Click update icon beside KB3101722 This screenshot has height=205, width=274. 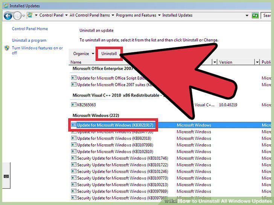[x=74, y=165]
